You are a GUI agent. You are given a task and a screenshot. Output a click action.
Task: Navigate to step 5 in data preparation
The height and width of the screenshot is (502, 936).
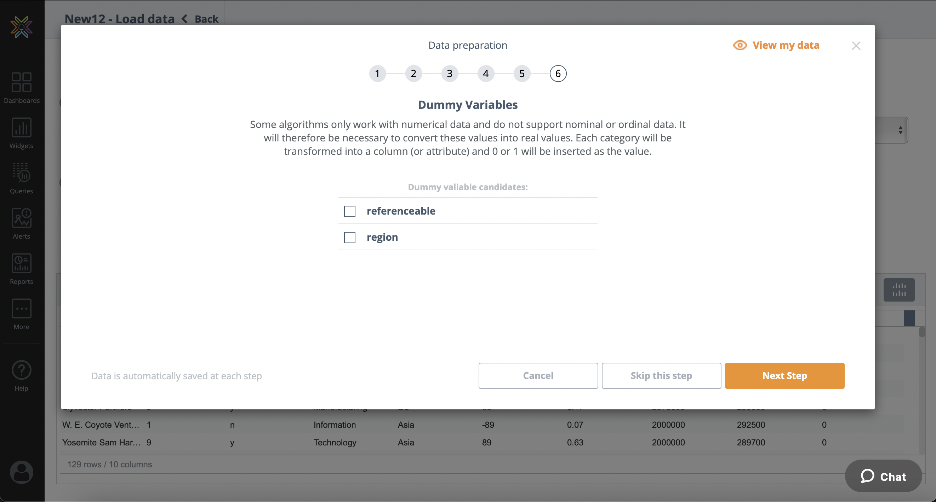[x=522, y=74]
